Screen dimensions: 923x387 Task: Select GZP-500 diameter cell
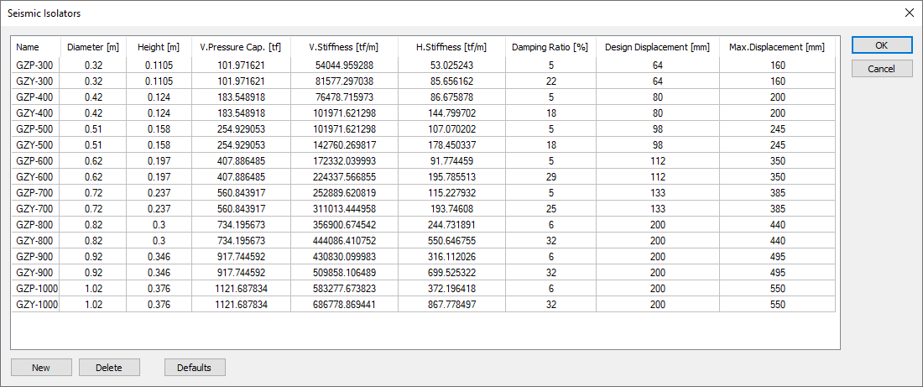tap(93, 128)
